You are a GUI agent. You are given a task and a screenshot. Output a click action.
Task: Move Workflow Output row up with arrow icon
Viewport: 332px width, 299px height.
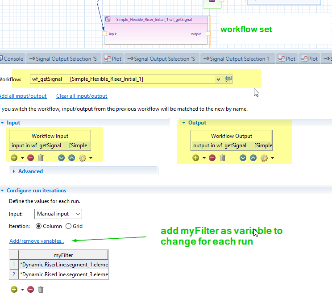point(253,158)
